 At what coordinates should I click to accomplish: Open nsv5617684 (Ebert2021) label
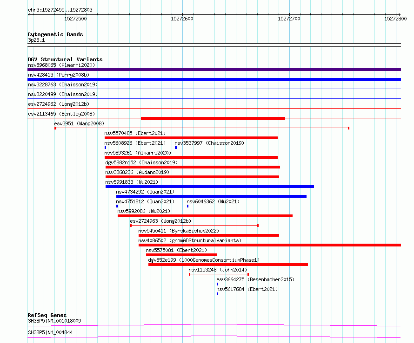pos(247,289)
